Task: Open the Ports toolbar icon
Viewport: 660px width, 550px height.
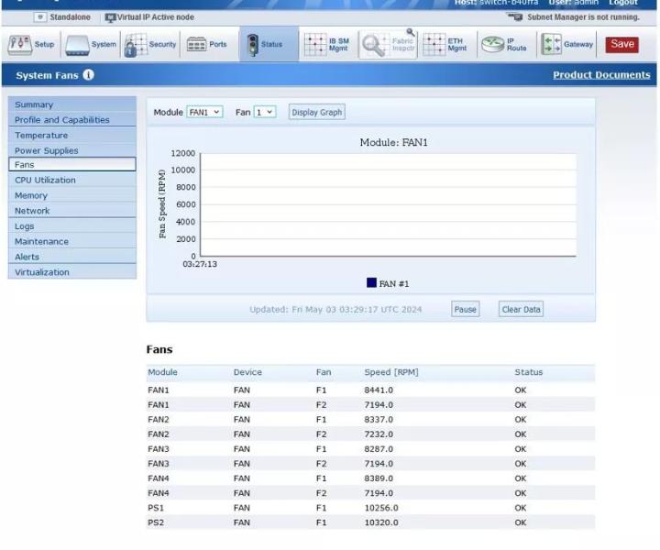Action: (196, 44)
